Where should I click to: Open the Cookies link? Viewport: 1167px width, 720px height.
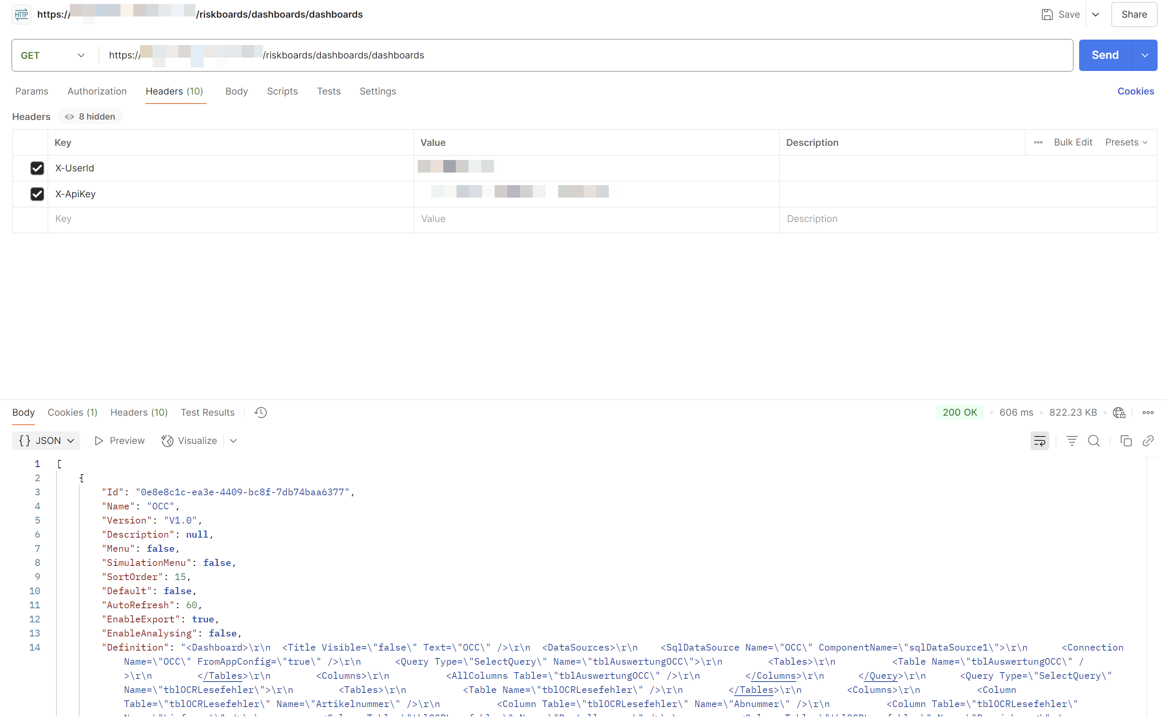[x=1135, y=91]
